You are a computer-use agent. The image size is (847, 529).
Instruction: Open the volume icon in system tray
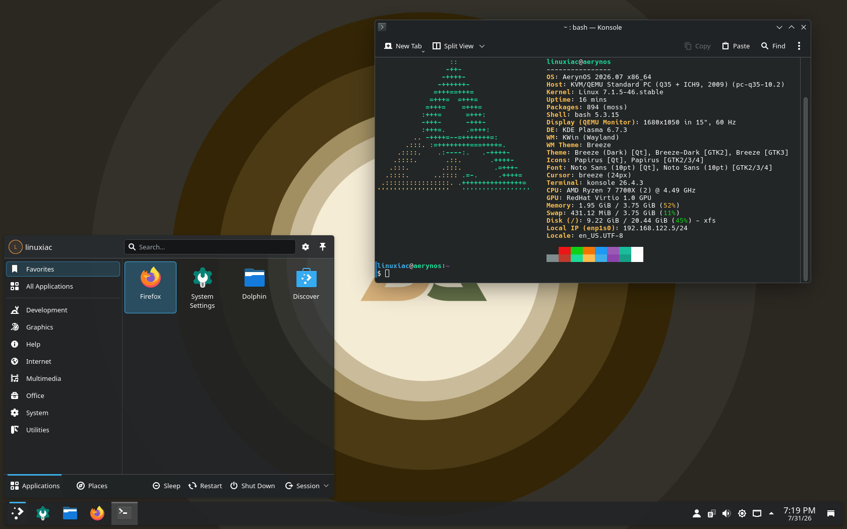pyautogui.click(x=727, y=513)
